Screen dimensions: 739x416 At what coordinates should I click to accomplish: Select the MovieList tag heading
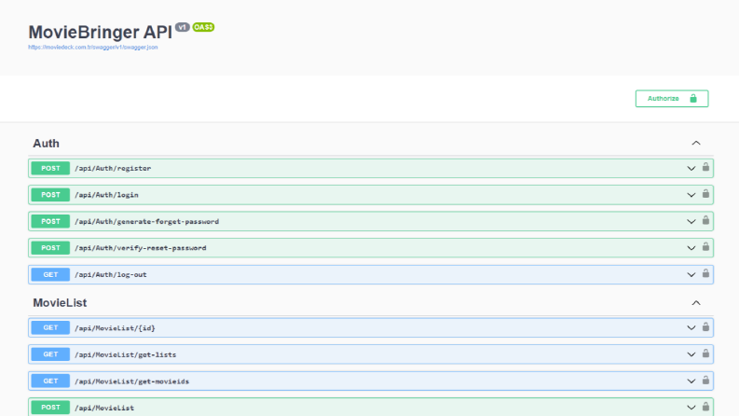click(60, 303)
